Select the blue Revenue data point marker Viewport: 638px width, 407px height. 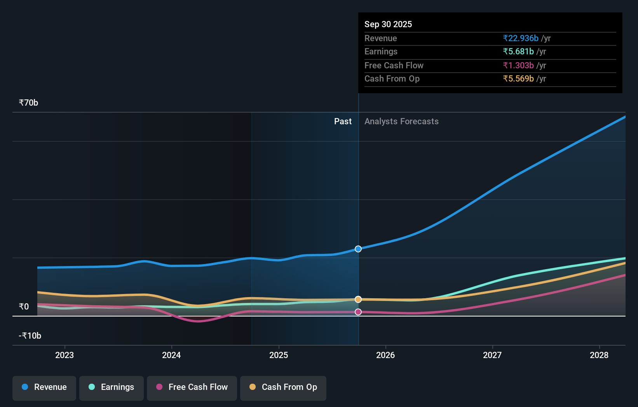click(x=358, y=249)
